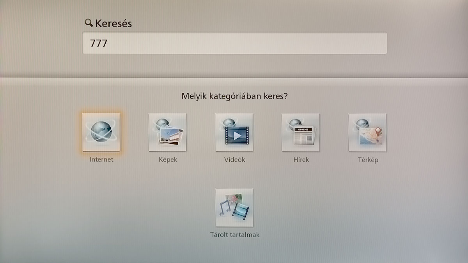Open the Térkép map category icon
The height and width of the screenshot is (263, 468).
tap(367, 132)
